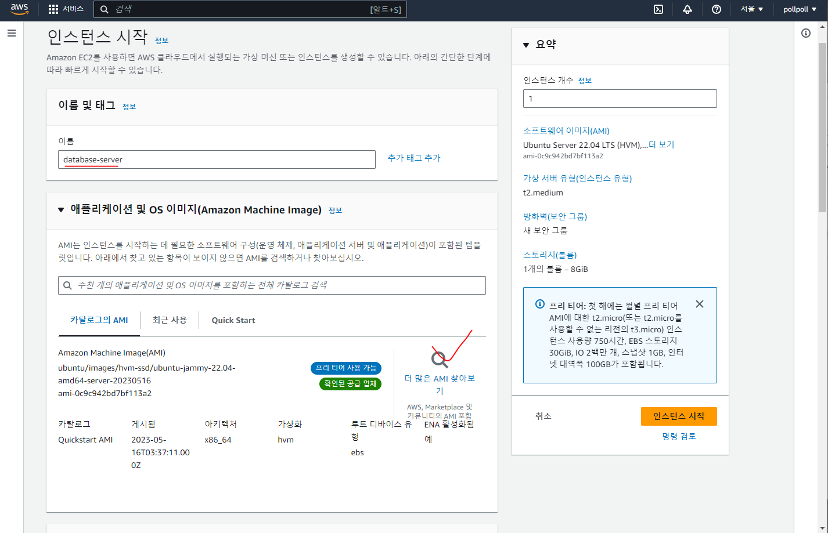This screenshot has width=828, height=533.
Task: Click the t2.medium instance type text
Action: [x=543, y=193]
